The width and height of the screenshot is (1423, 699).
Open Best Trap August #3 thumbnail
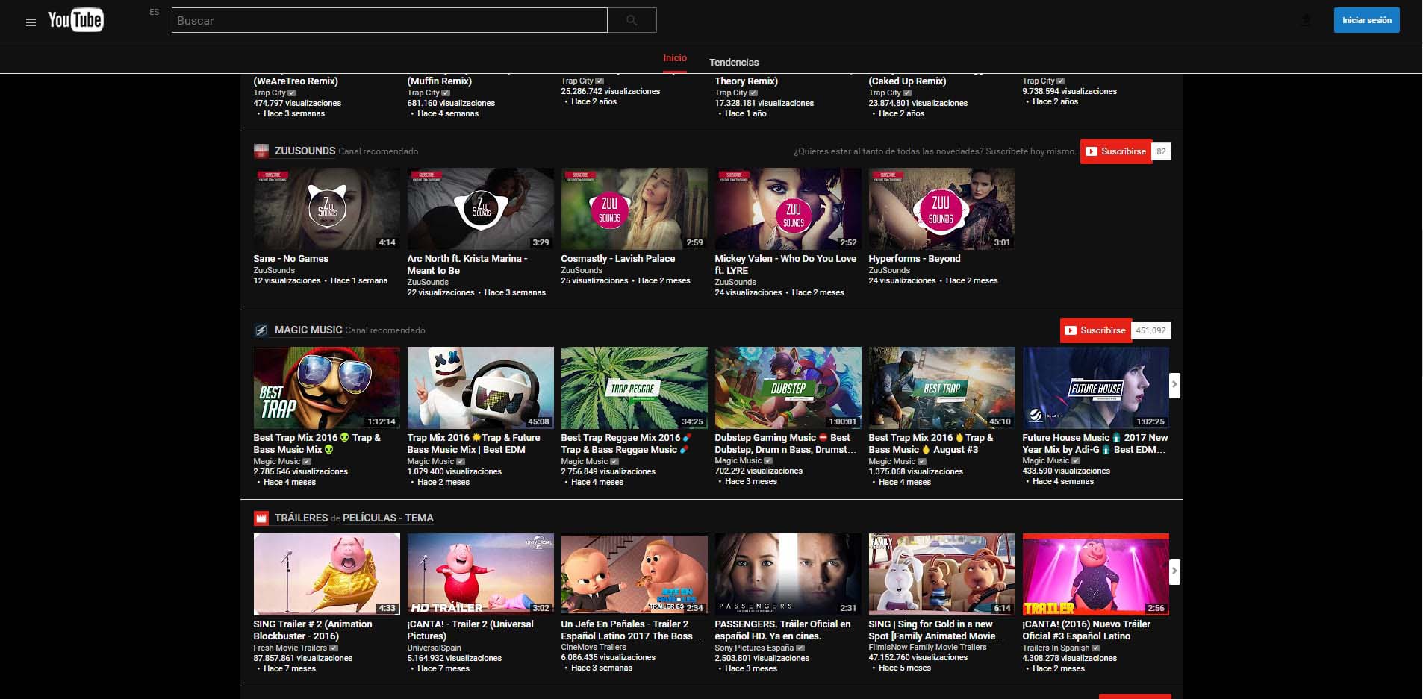coord(941,388)
